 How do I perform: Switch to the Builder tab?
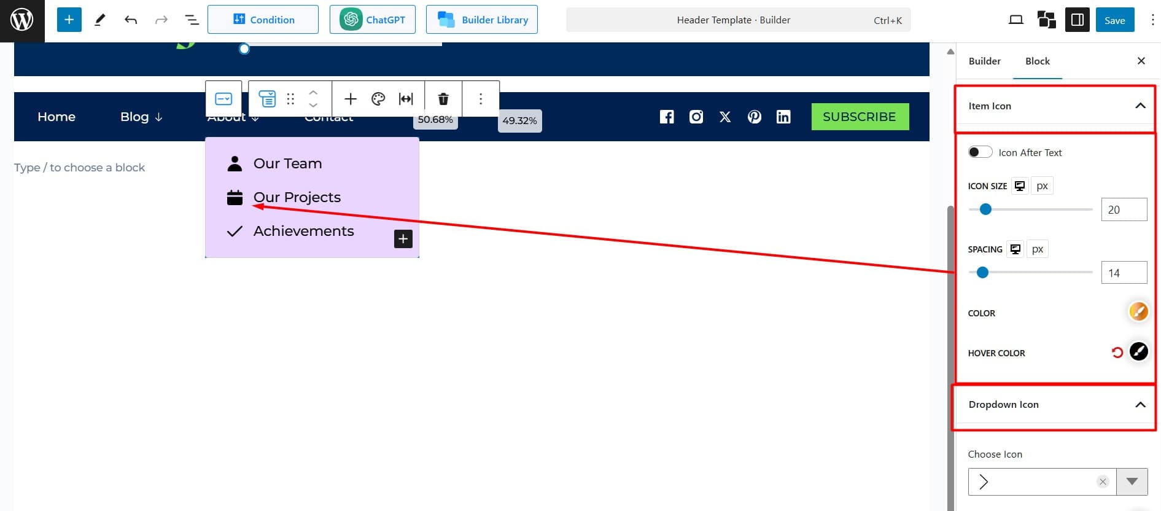click(x=984, y=61)
